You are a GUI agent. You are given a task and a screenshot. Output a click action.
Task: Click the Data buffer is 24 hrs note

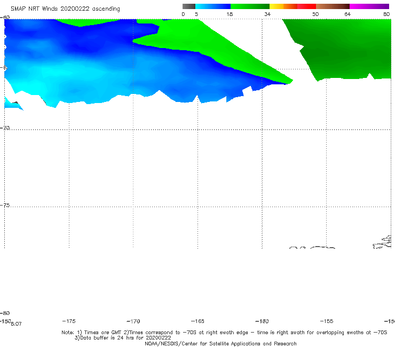pos(123,338)
